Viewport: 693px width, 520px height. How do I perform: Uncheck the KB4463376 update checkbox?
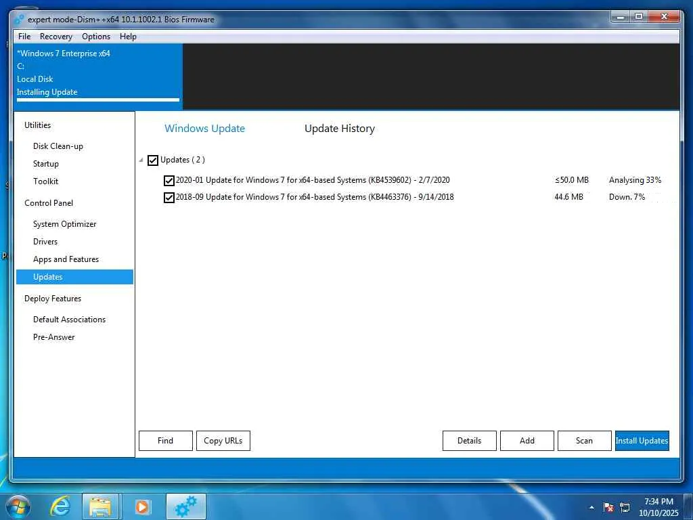[169, 197]
